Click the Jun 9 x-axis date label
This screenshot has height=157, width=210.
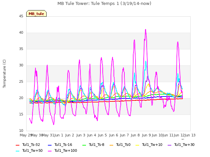coord(146,135)
